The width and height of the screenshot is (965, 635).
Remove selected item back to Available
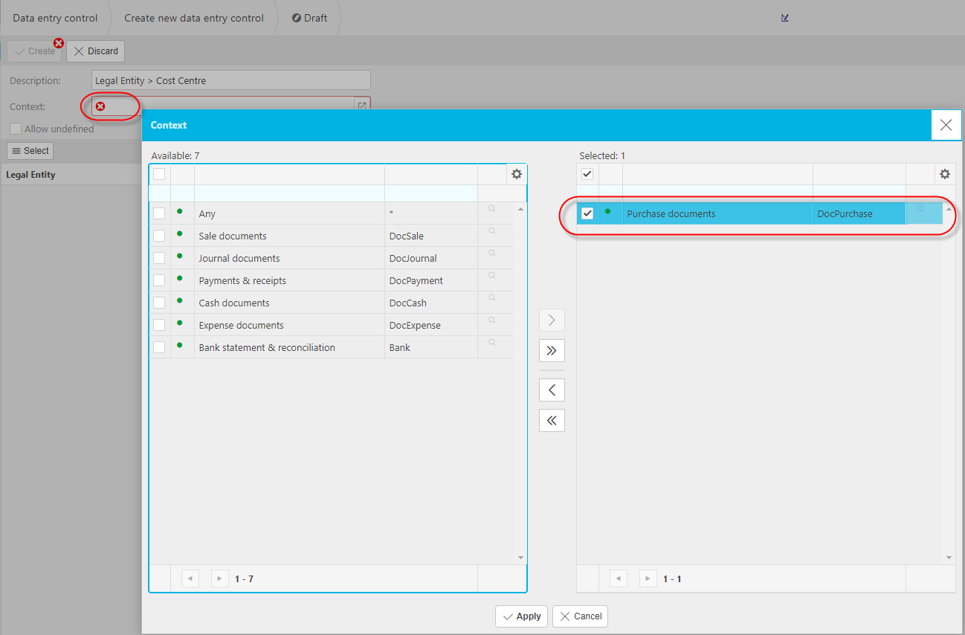click(x=552, y=390)
